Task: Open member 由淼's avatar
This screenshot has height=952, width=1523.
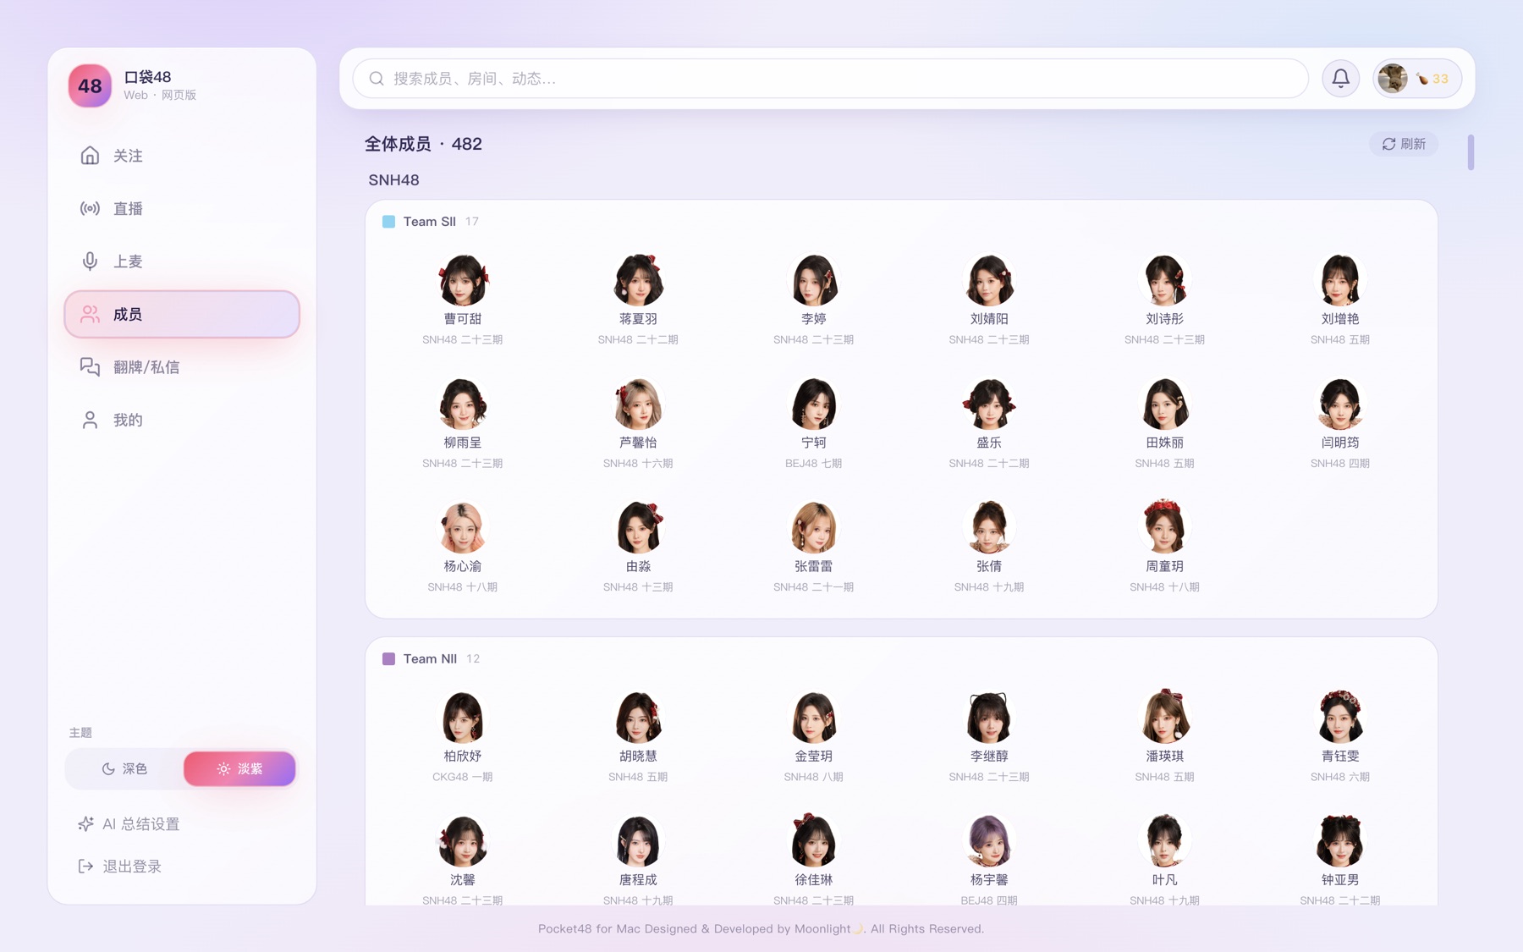Action: (638, 527)
